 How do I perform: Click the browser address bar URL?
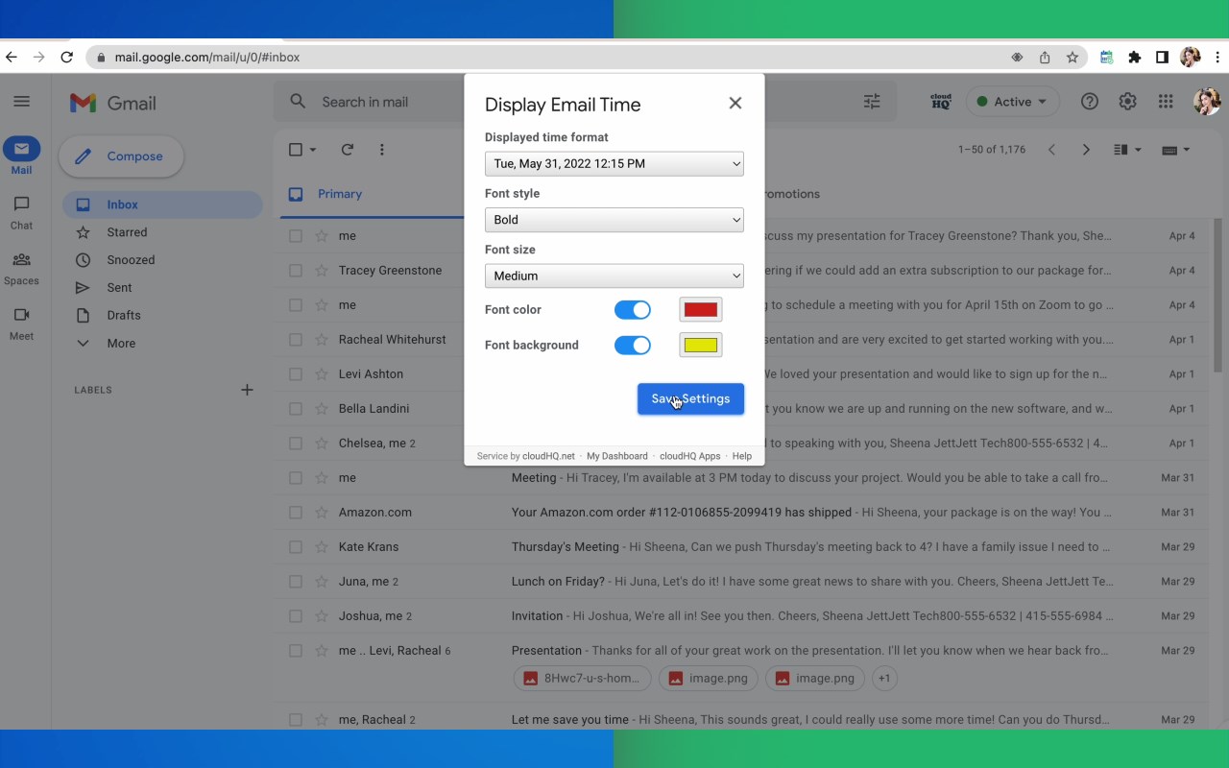(207, 58)
